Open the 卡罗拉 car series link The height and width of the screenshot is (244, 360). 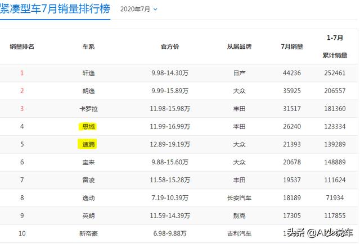coord(89,109)
